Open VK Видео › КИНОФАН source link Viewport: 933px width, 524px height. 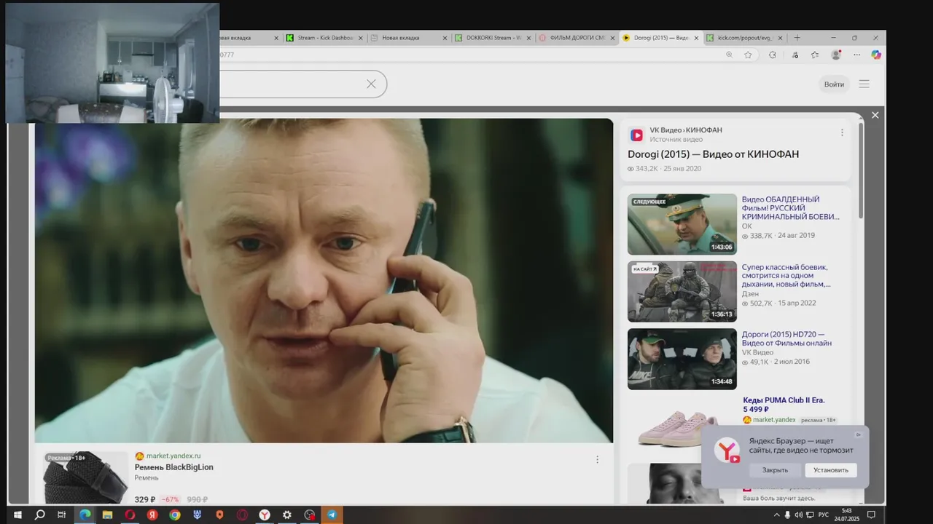(x=686, y=130)
